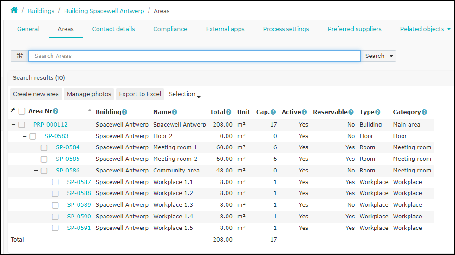Viewport: 455px width, 255px height.
Task: Focus the Search Areas input field
Action: pyautogui.click(x=195, y=56)
